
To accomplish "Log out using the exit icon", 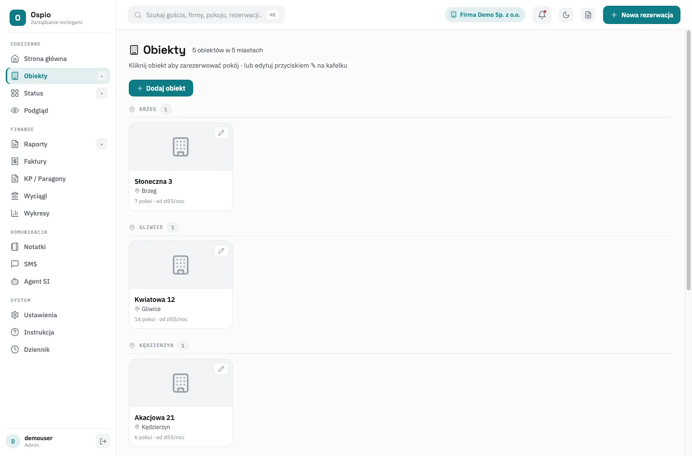I will pyautogui.click(x=103, y=441).
